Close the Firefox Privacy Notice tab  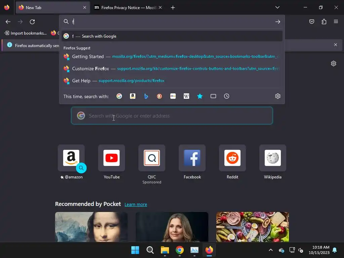(160, 7)
